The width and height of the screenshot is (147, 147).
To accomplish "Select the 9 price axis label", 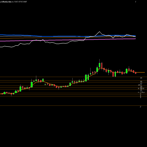I will point(141,94).
